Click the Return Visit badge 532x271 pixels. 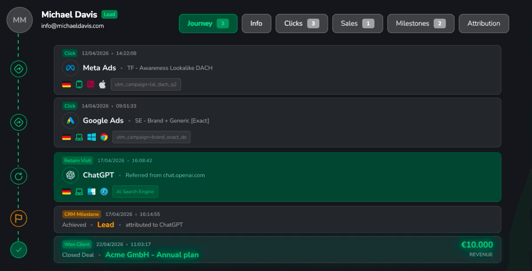(78, 160)
